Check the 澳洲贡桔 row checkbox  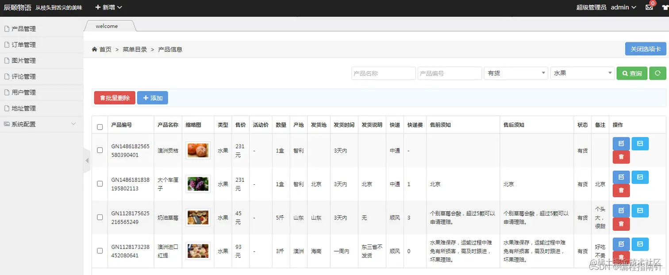(100, 150)
